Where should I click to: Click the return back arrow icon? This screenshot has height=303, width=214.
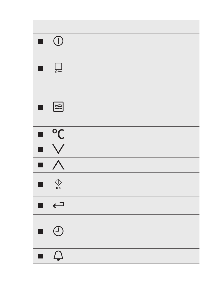[58, 205]
